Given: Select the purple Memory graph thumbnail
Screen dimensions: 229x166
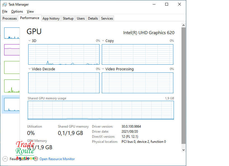Looking at the screenshot, I should point(12,50).
